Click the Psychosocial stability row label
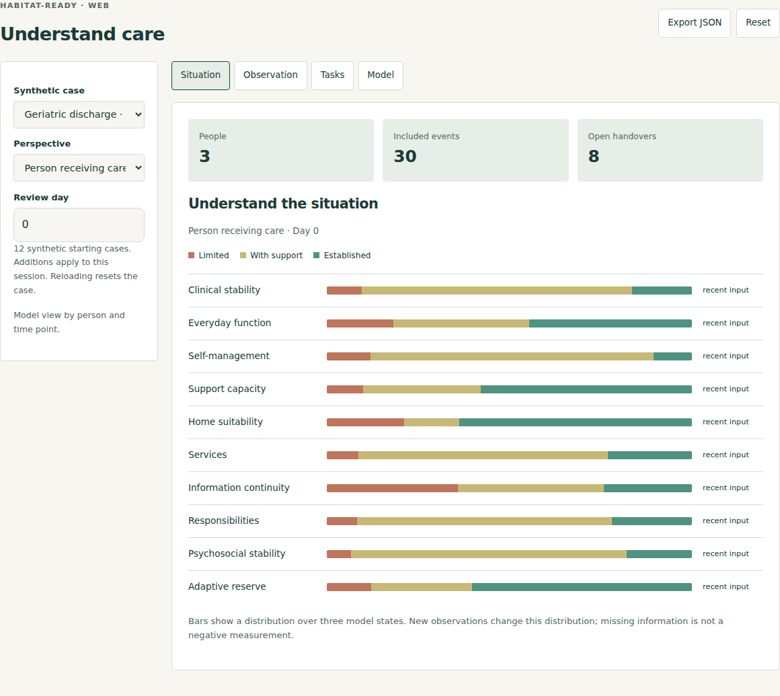Image resolution: width=780 pixels, height=696 pixels. 237,553
